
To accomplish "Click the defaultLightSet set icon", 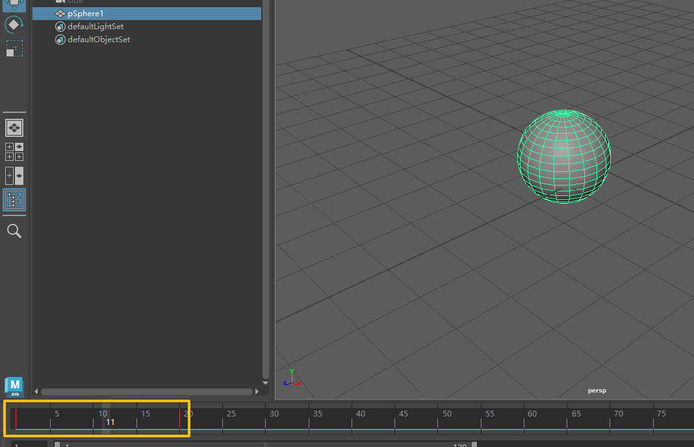I will click(x=60, y=27).
